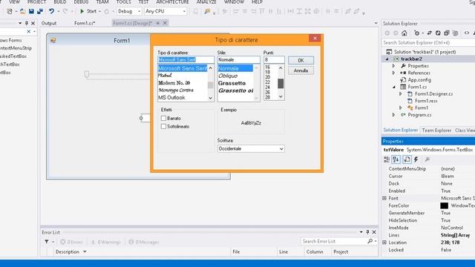Viewport: 475px width, 267px height.
Task: Switch to the Output tab
Action: coord(49,23)
